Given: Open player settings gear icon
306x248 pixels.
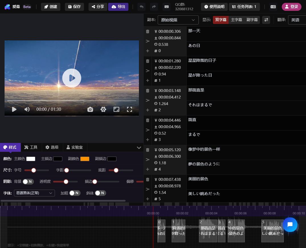Looking at the screenshot, I should tap(103, 109).
